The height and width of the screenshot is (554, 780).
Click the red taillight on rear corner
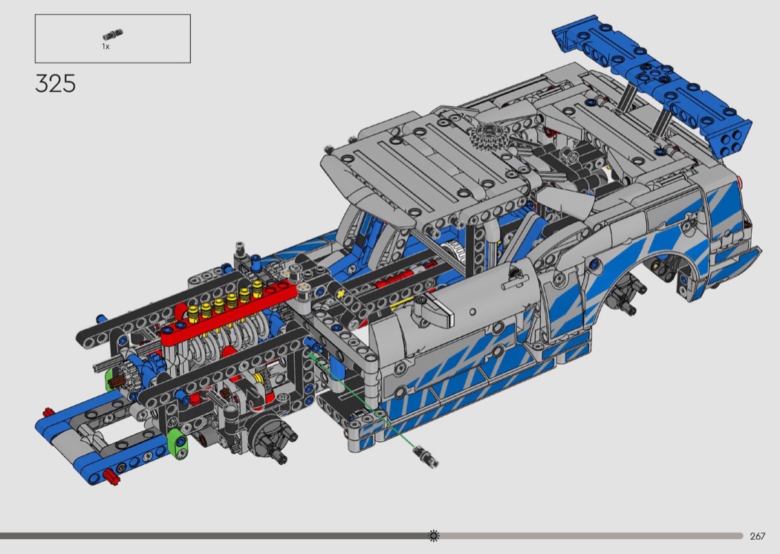[743, 182]
